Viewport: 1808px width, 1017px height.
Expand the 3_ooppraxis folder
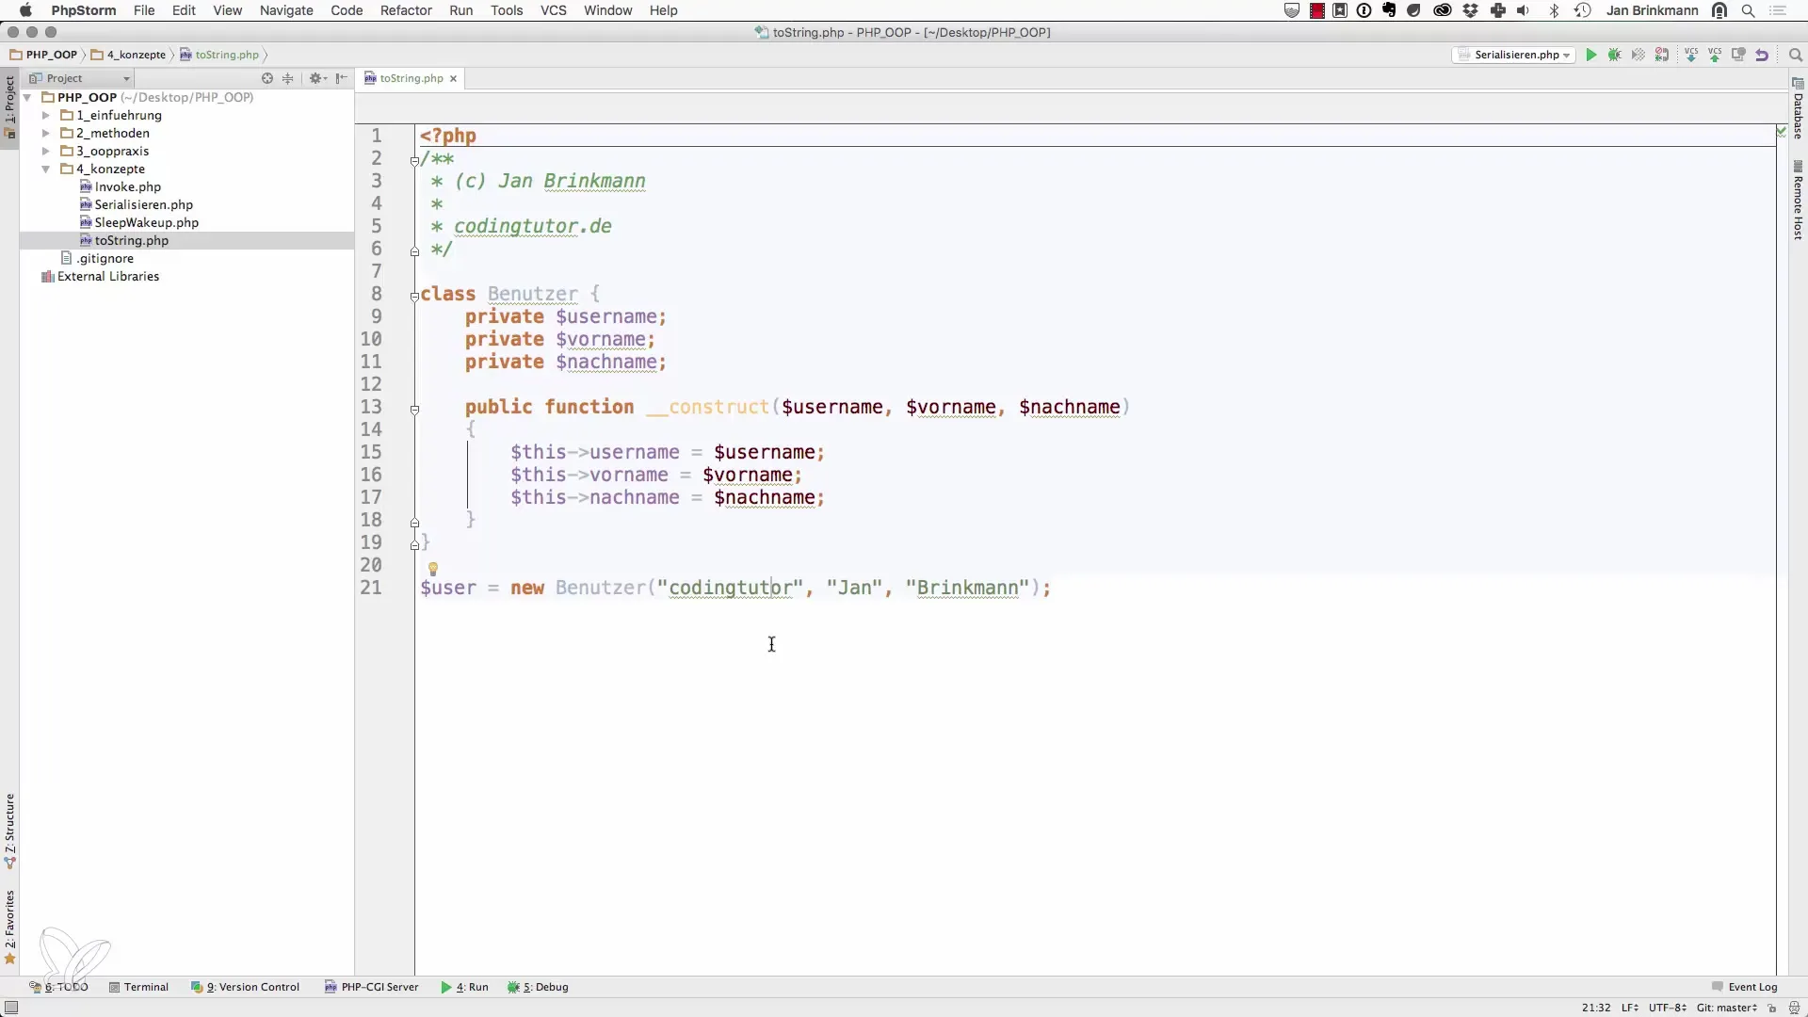pos(45,151)
